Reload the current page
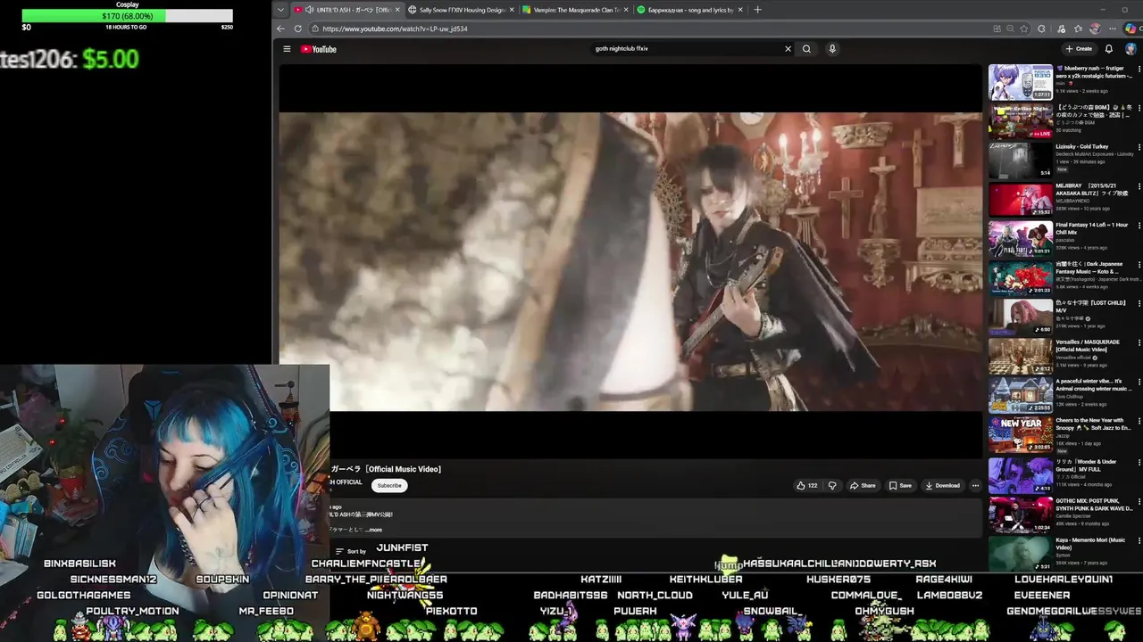The image size is (1143, 642). click(x=298, y=29)
